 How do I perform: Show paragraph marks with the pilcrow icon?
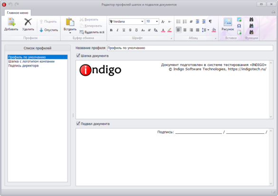[210, 22]
